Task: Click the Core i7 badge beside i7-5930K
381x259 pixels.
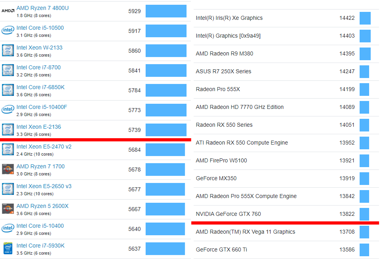Action: [8, 248]
